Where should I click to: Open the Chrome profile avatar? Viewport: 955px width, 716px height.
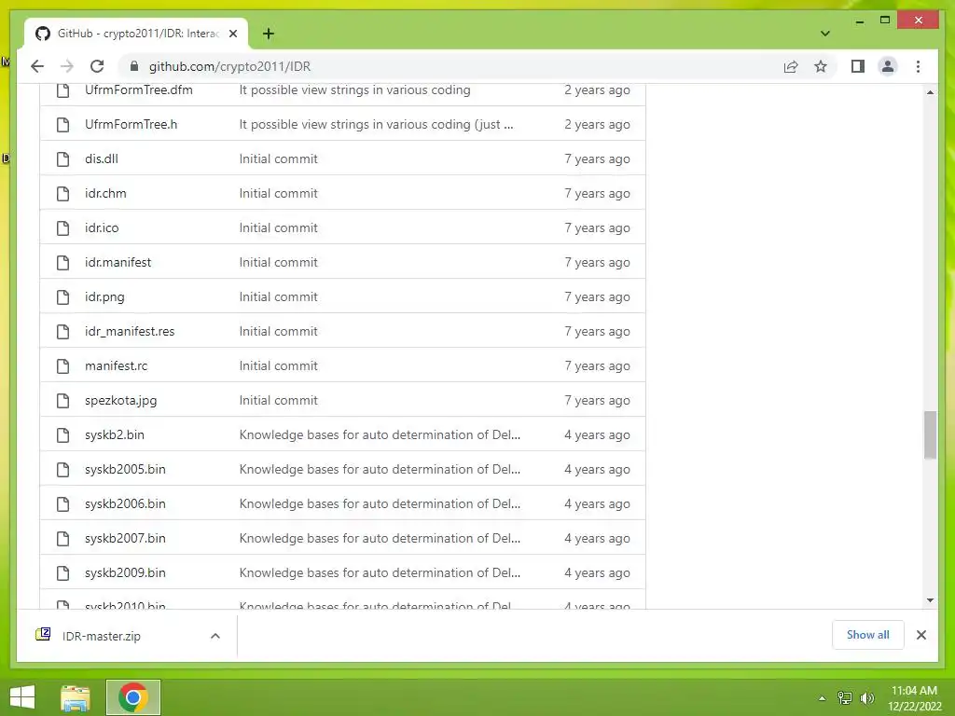tap(888, 66)
